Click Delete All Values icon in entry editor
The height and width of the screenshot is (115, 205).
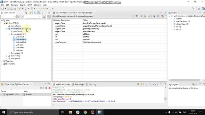pos(145,16)
